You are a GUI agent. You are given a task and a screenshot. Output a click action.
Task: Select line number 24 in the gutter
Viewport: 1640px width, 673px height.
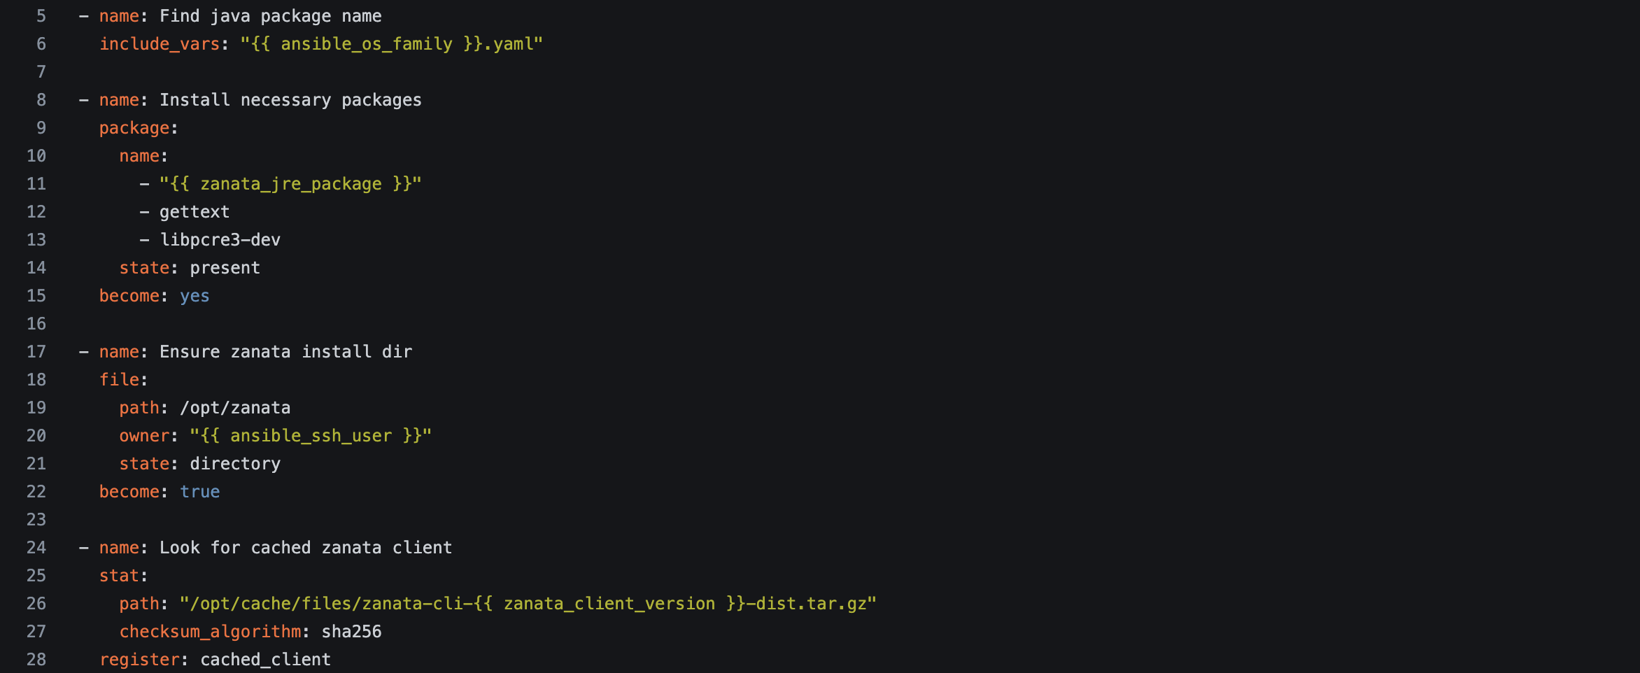pos(36,548)
